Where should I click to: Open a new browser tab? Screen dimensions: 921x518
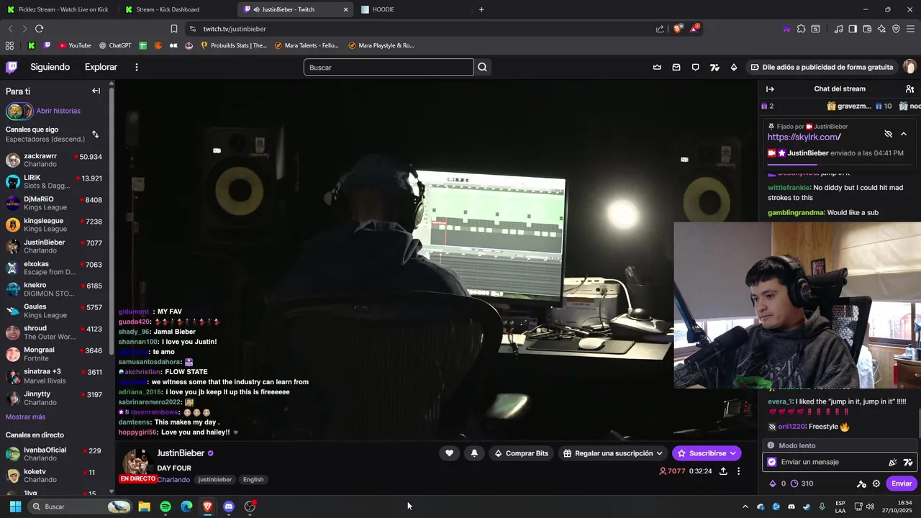481,9
